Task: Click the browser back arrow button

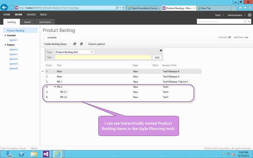Action: coord(4,8)
